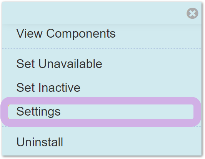Choose the Uninstall option
This screenshot has width=205, height=159.
pos(40,142)
